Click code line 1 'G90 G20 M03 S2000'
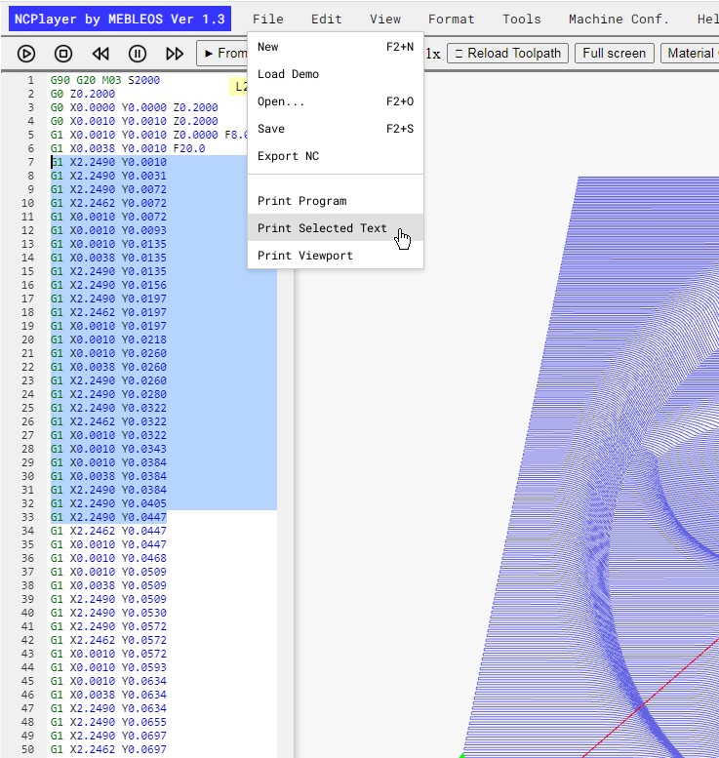The image size is (719, 758). [x=105, y=80]
